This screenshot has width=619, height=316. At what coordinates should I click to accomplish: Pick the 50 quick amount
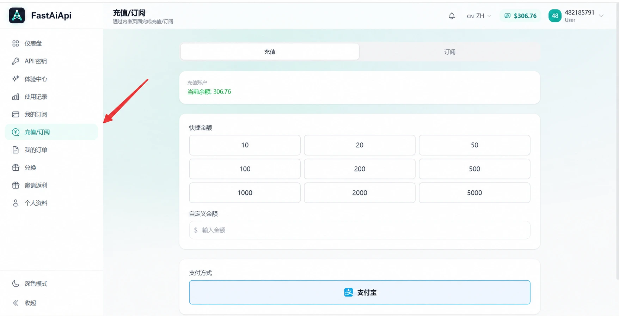pos(474,145)
